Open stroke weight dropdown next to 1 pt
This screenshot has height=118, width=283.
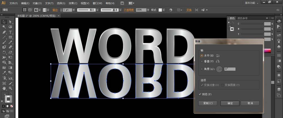point(74,10)
